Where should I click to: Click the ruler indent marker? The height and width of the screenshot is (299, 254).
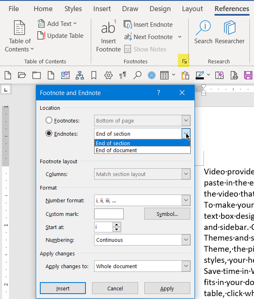(x=203, y=90)
